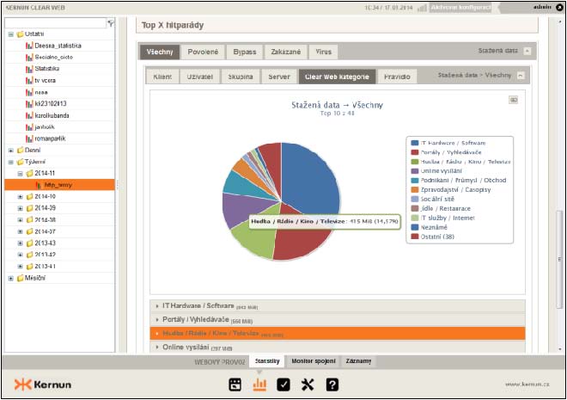Click the blue IT Hardware legend swatch
Viewport: 567px width, 400px height.
[414, 143]
